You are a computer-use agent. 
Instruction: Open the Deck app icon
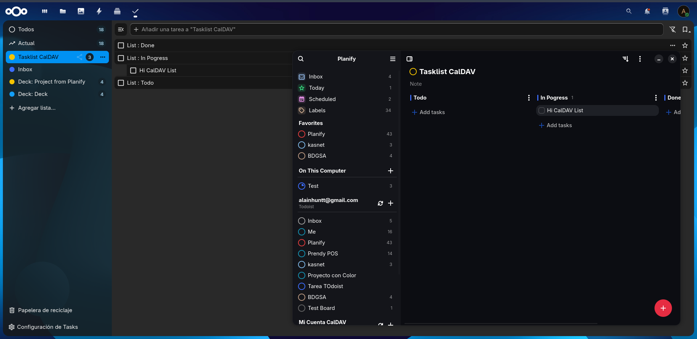click(x=117, y=11)
